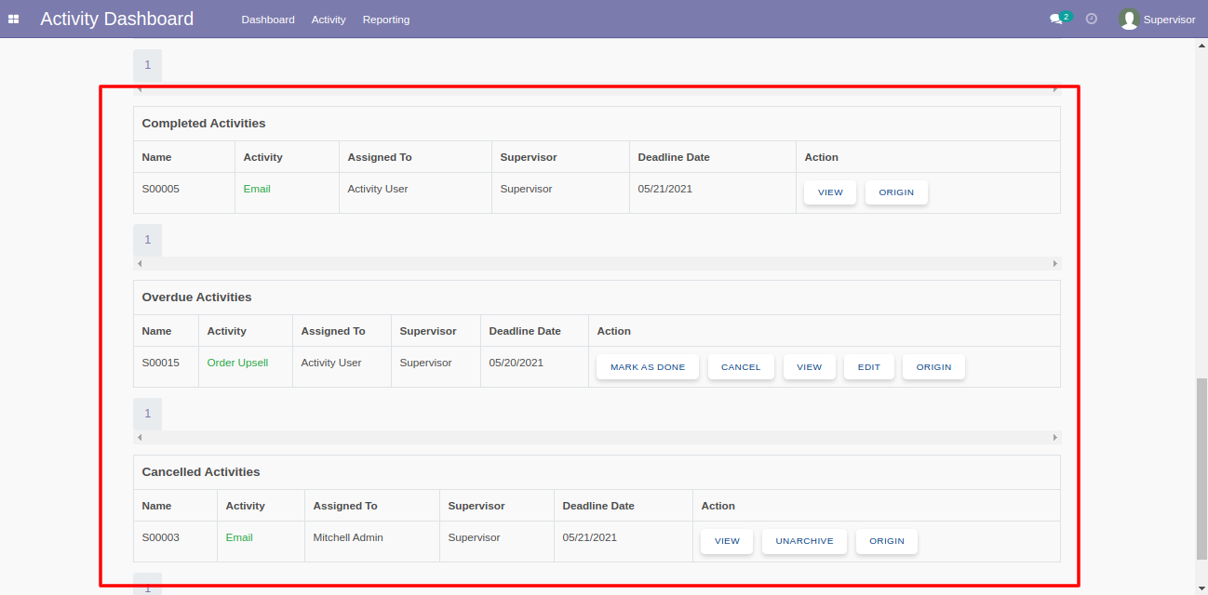View the completed activity S00005

click(x=830, y=192)
